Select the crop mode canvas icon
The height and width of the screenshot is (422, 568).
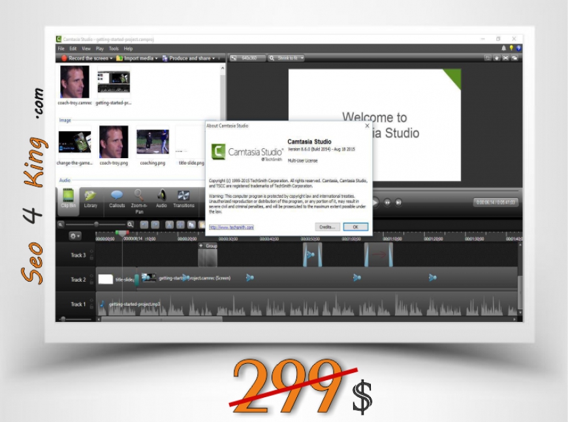coord(488,58)
